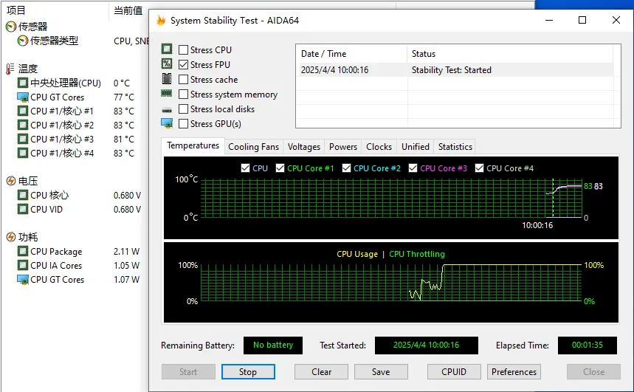
Task: Click the chip icon of CPU 核心 voltage row
Action: point(23,196)
